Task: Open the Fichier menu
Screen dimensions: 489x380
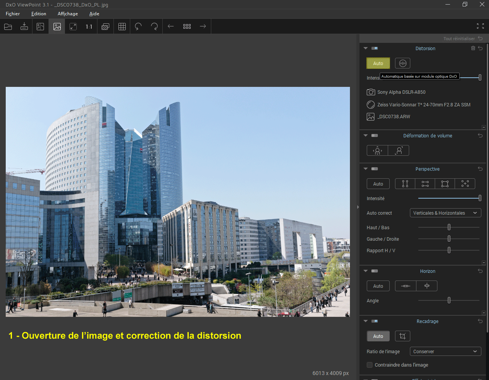Action: coord(13,14)
